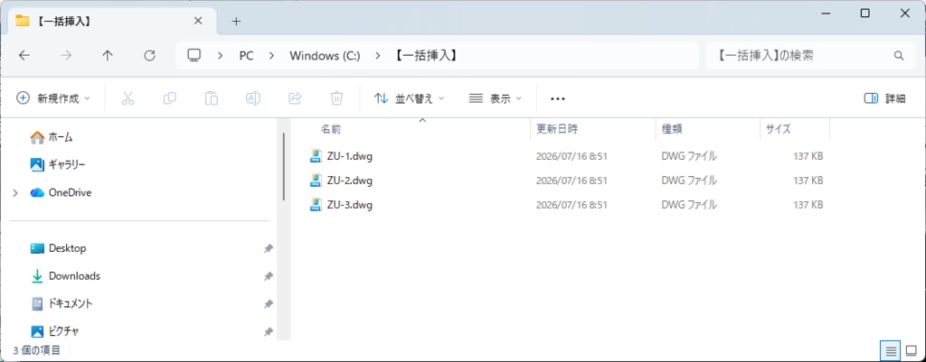Open the 表示 view dropdown
The height and width of the screenshot is (362, 926).
[x=495, y=98]
